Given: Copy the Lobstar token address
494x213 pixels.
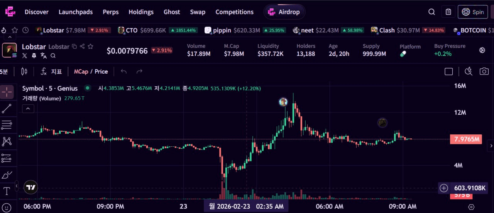Looking at the screenshot, I should pyautogui.click(x=74, y=47).
